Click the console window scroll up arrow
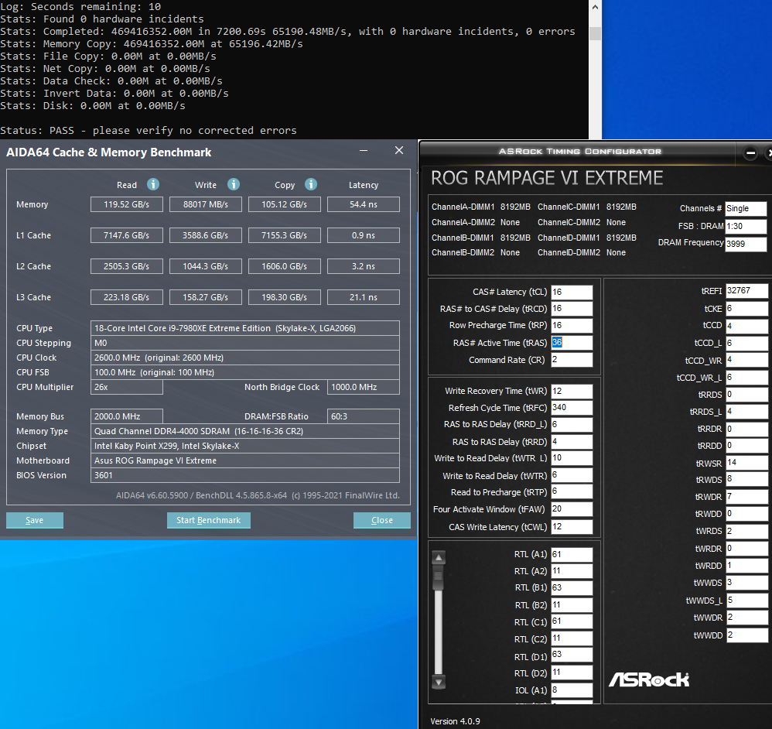 [x=596, y=8]
